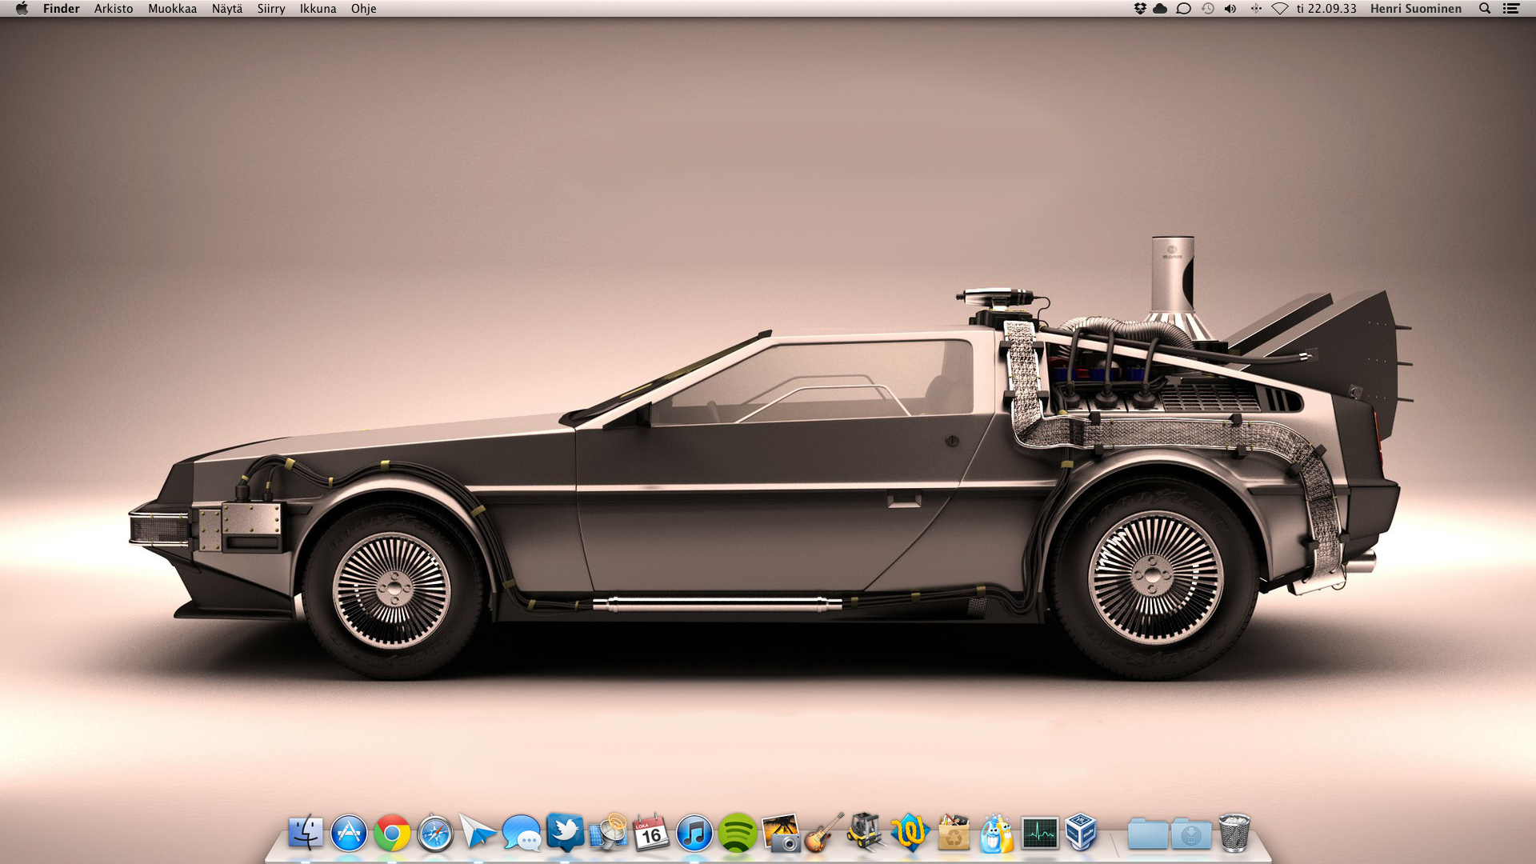Open the Apple menu

[x=22, y=9]
